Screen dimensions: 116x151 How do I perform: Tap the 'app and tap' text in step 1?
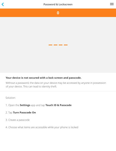[x=38, y=105]
